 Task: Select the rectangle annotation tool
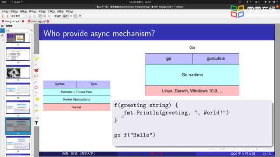pyautogui.click(x=36, y=76)
